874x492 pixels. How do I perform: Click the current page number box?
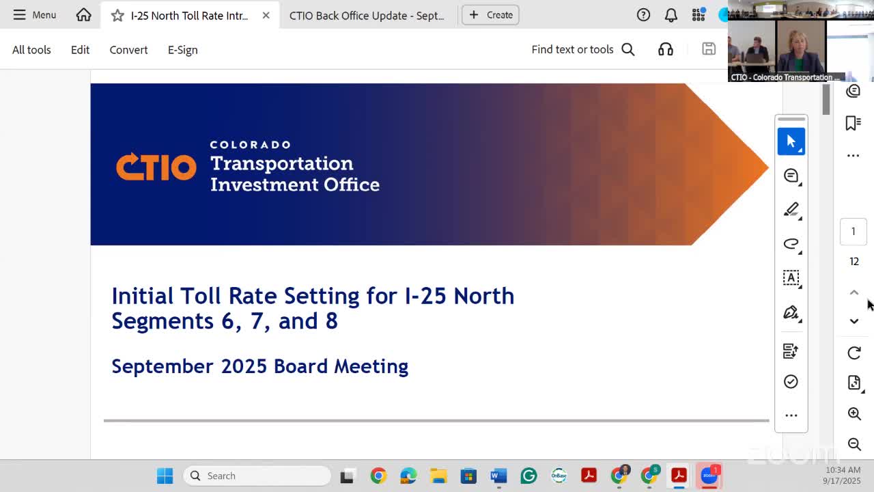coord(854,232)
